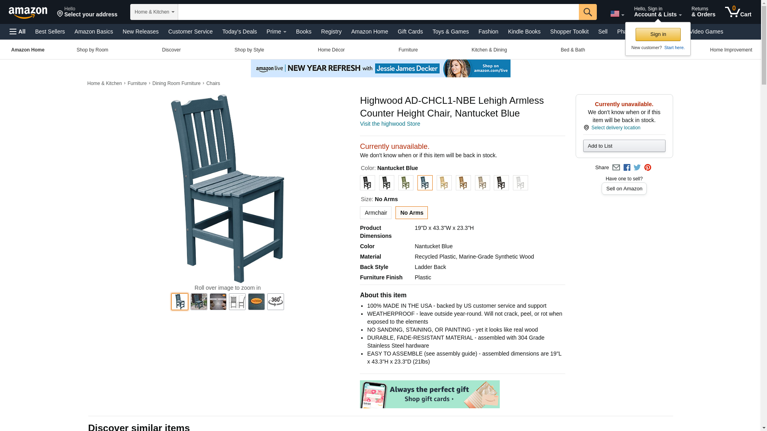Click the search magnifier button

pyautogui.click(x=587, y=12)
